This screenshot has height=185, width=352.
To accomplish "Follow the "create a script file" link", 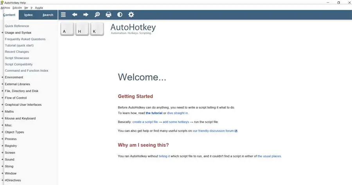I will [x=145, y=122].
